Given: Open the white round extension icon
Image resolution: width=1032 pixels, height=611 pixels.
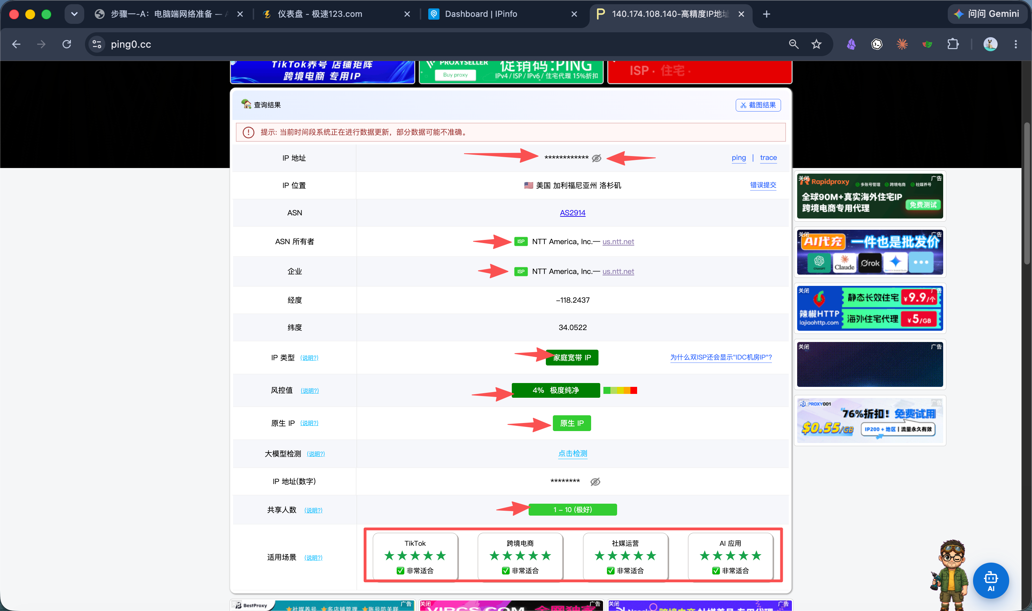Looking at the screenshot, I should (x=877, y=44).
